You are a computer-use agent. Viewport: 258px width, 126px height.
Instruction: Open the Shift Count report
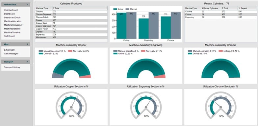[x=9, y=36]
